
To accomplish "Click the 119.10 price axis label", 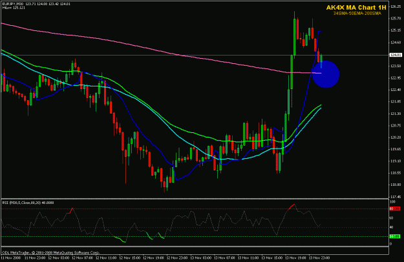I will point(396,161).
